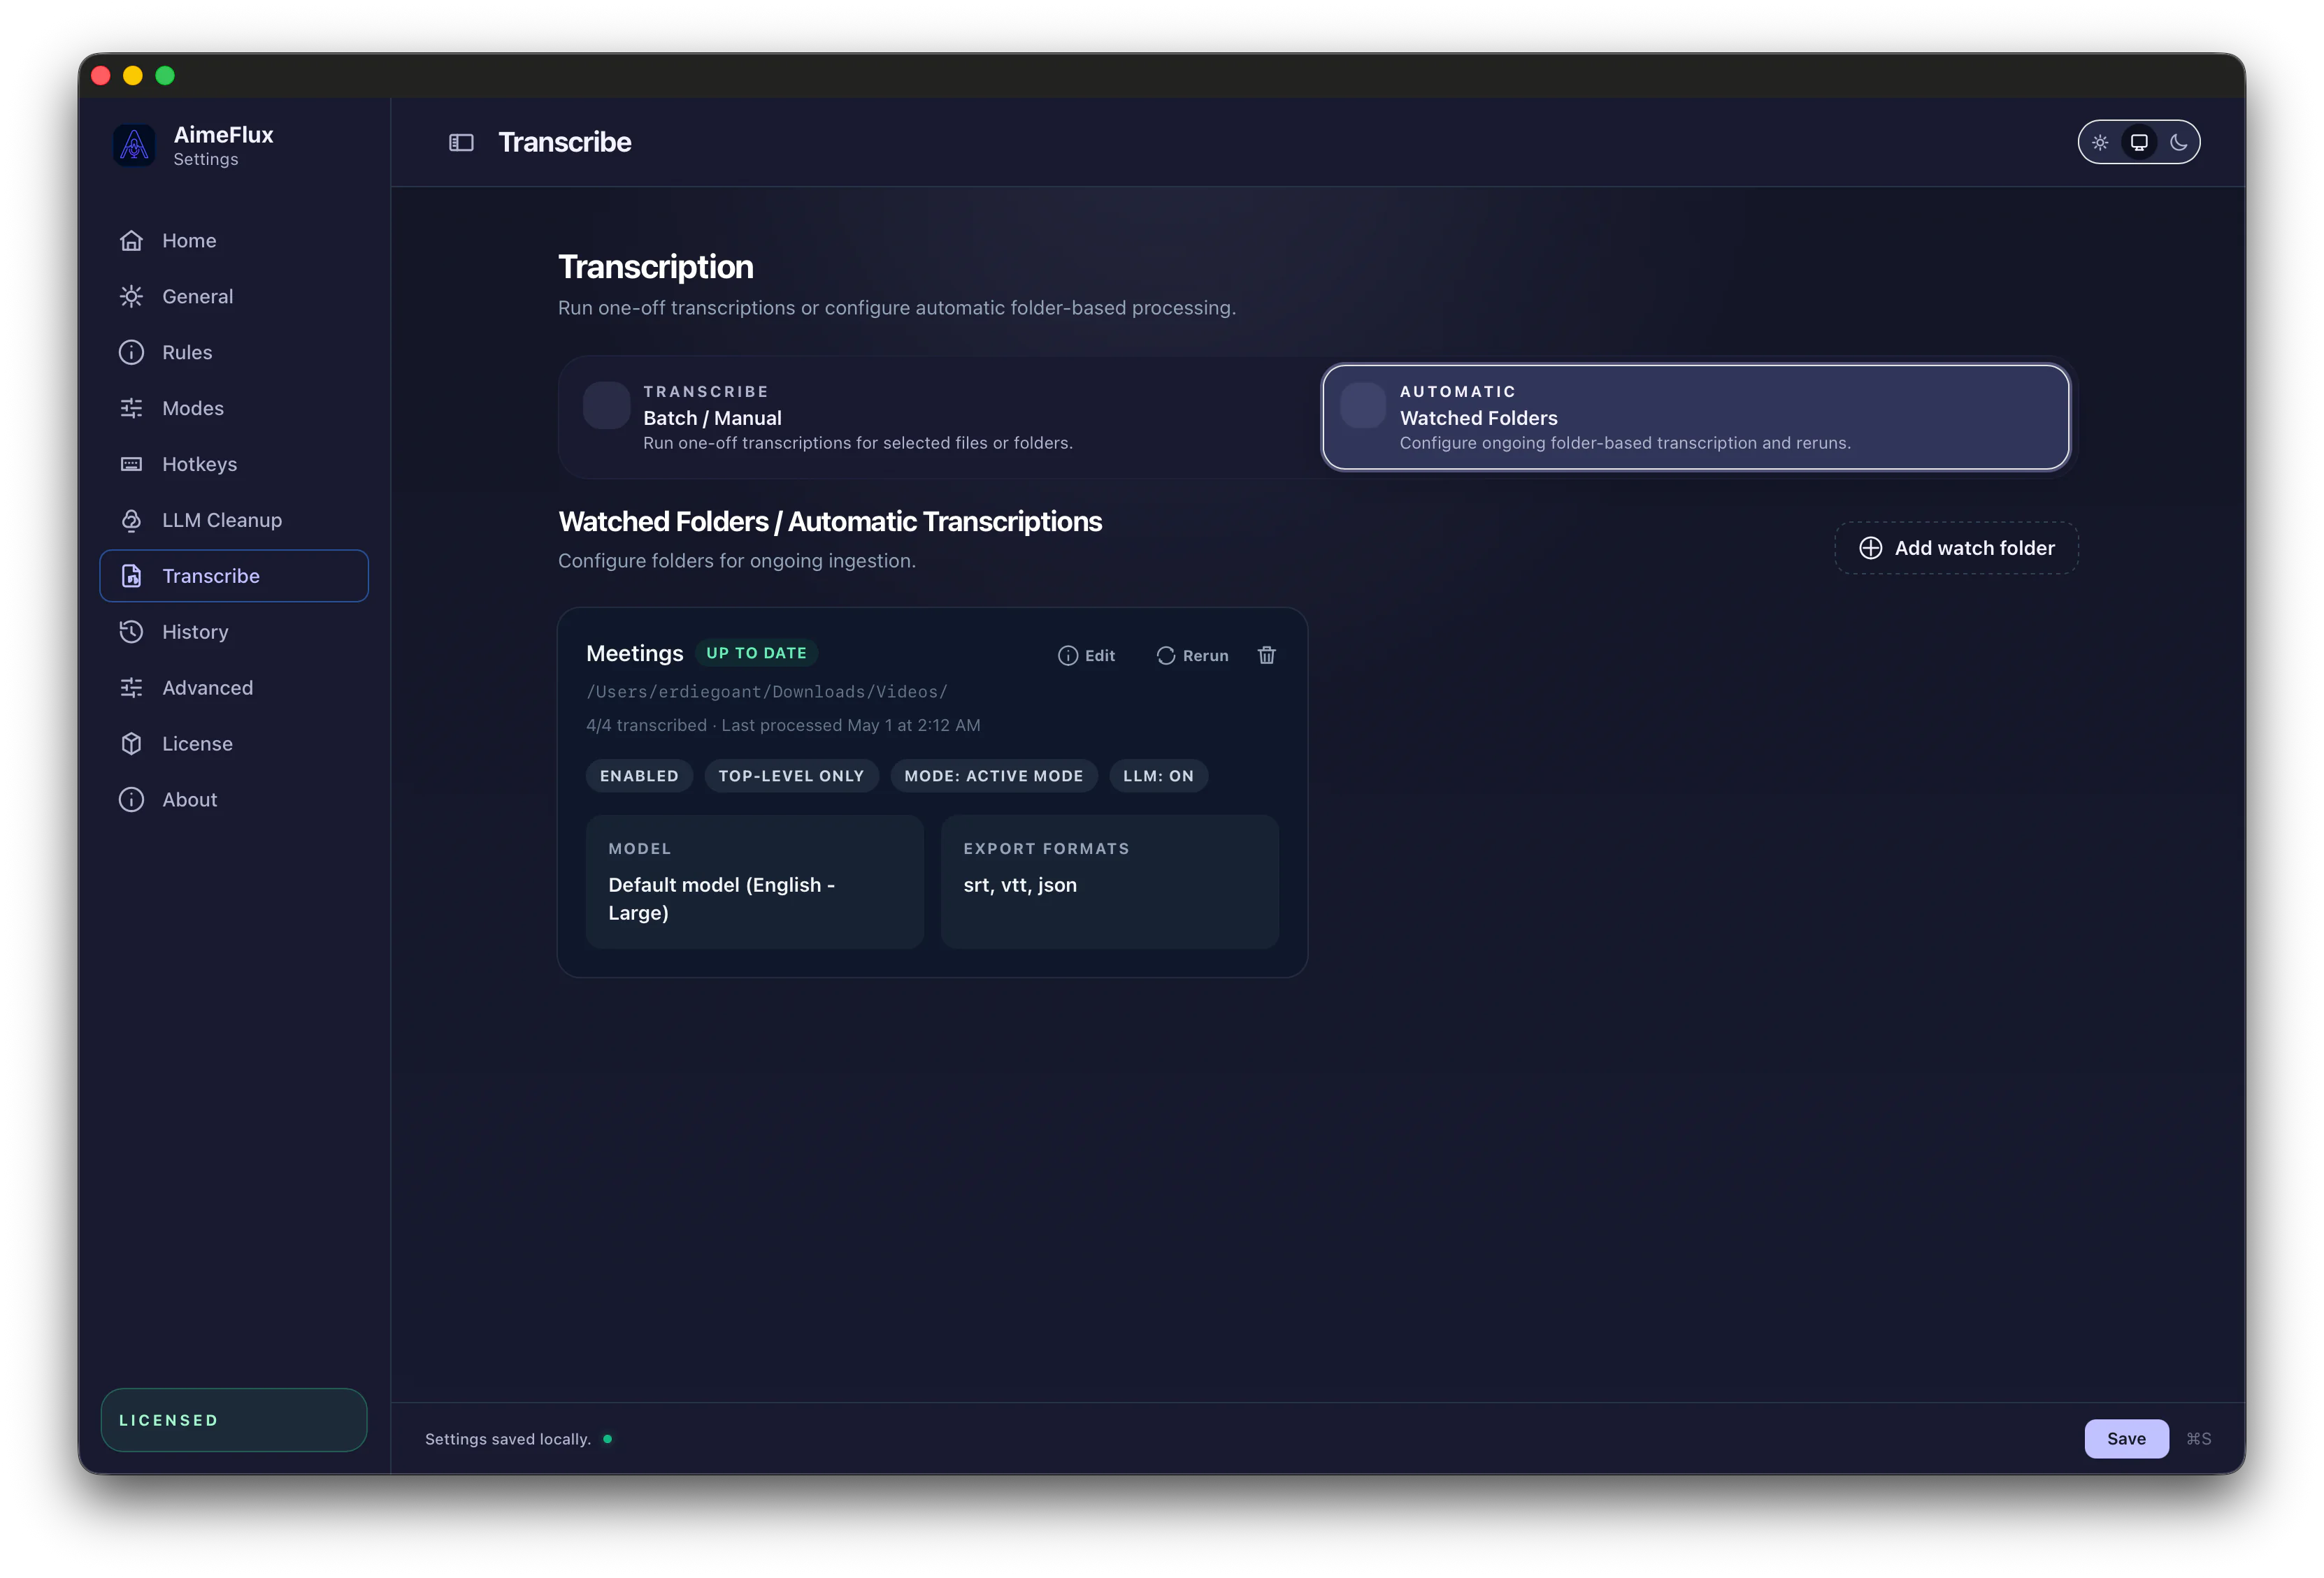
Task: Click the History clock icon
Action: coord(131,632)
